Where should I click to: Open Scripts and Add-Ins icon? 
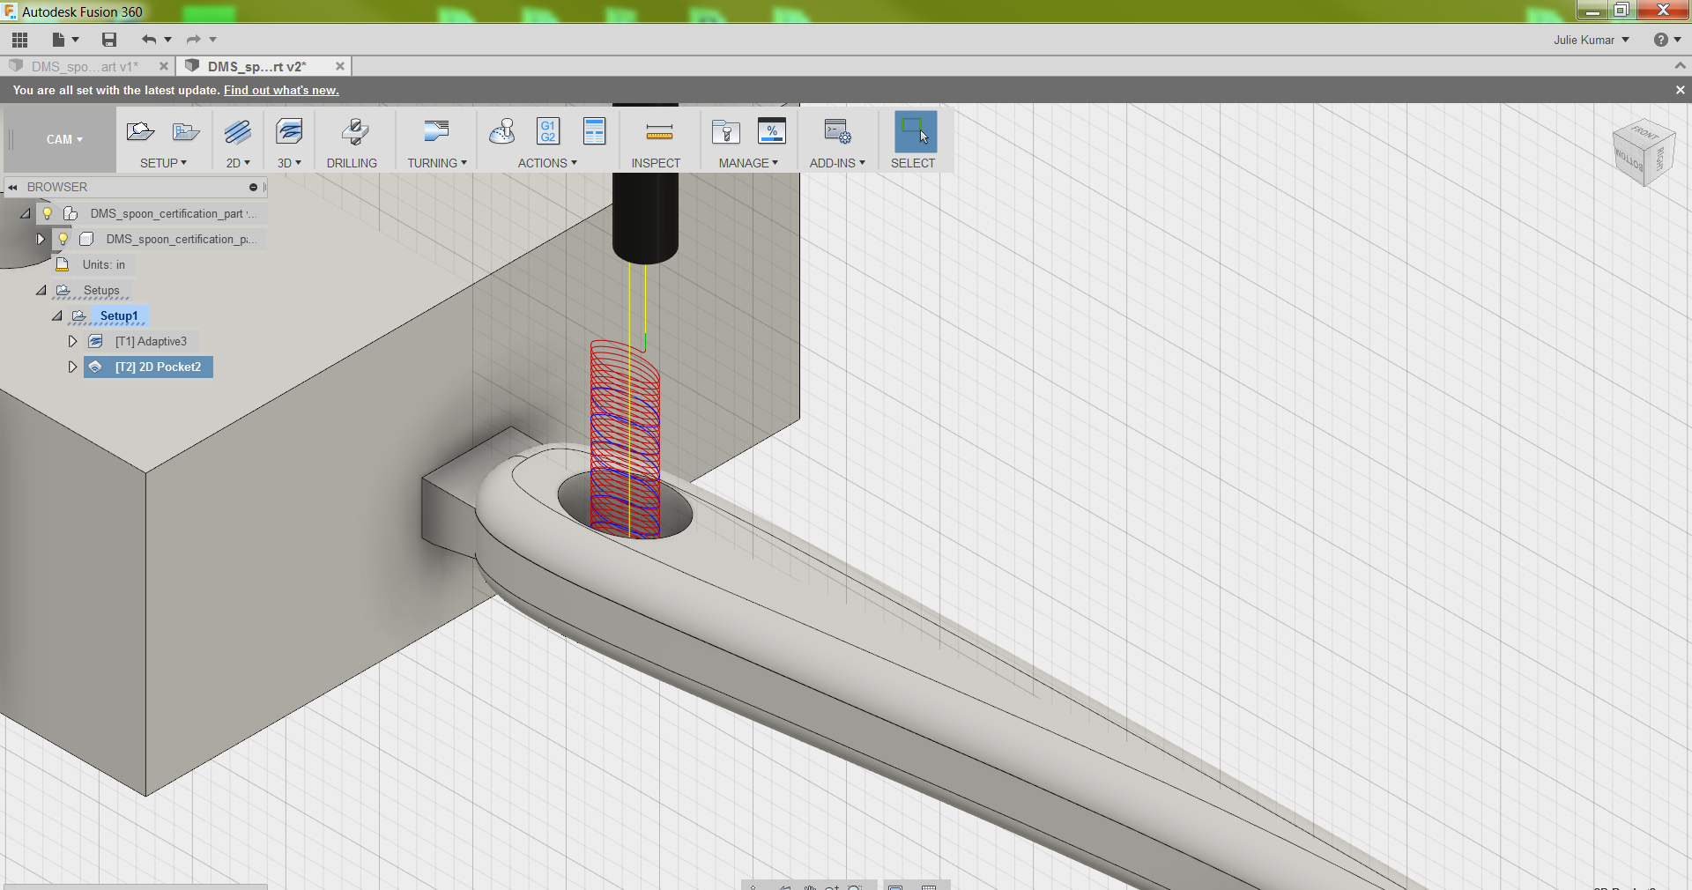tap(837, 132)
